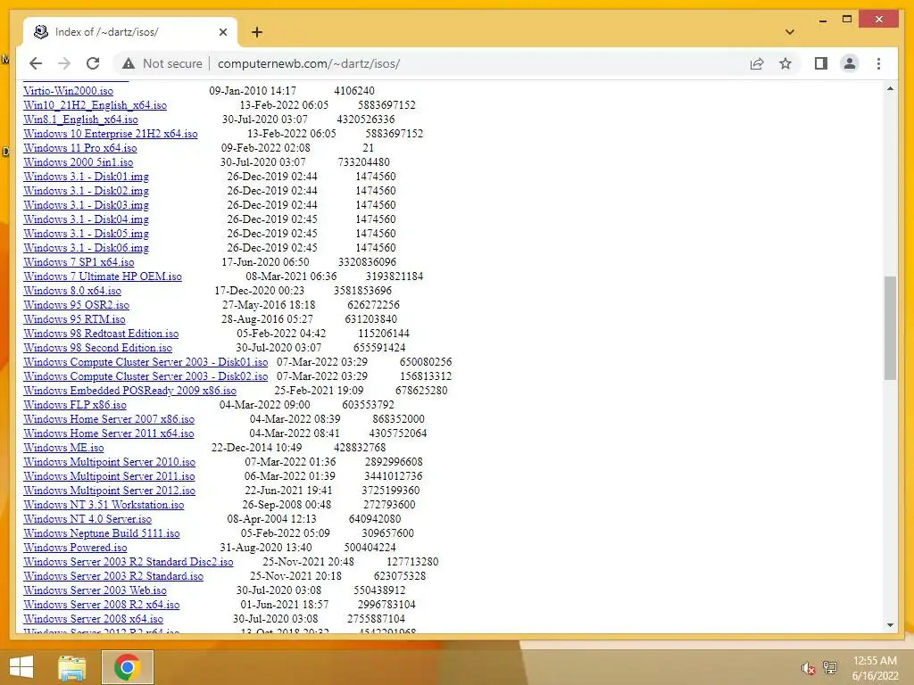
Task: Open the Chrome profile menu
Action: 850,63
